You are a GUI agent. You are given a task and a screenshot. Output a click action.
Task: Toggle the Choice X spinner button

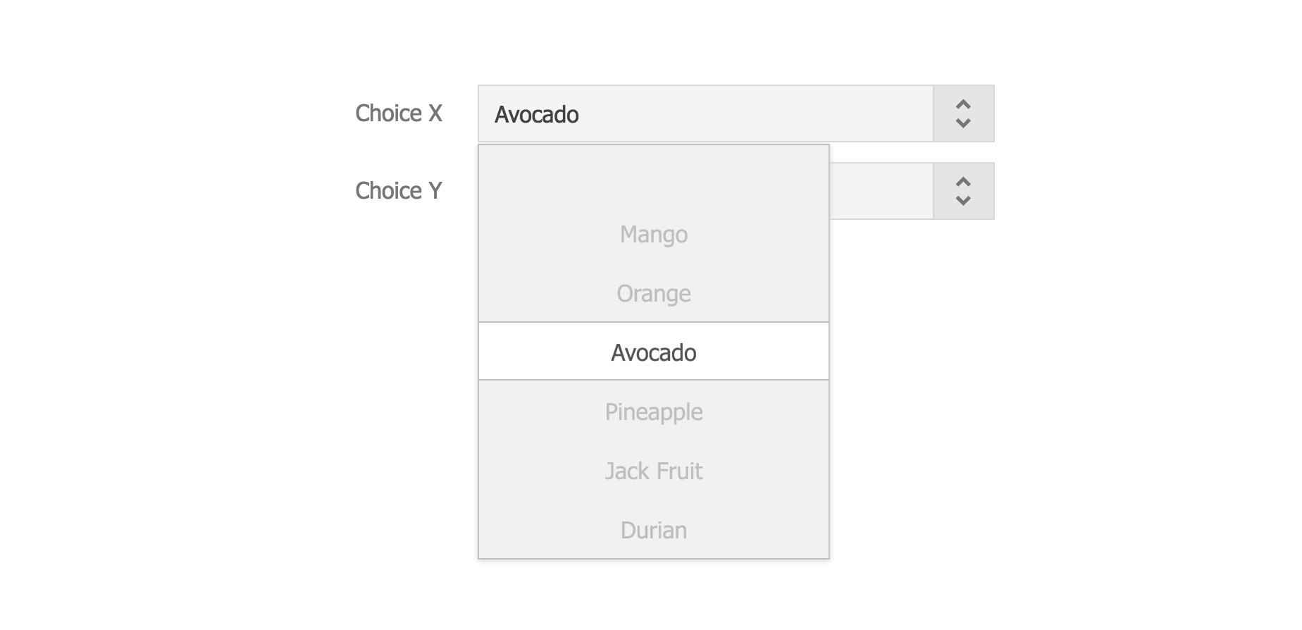pos(964,113)
